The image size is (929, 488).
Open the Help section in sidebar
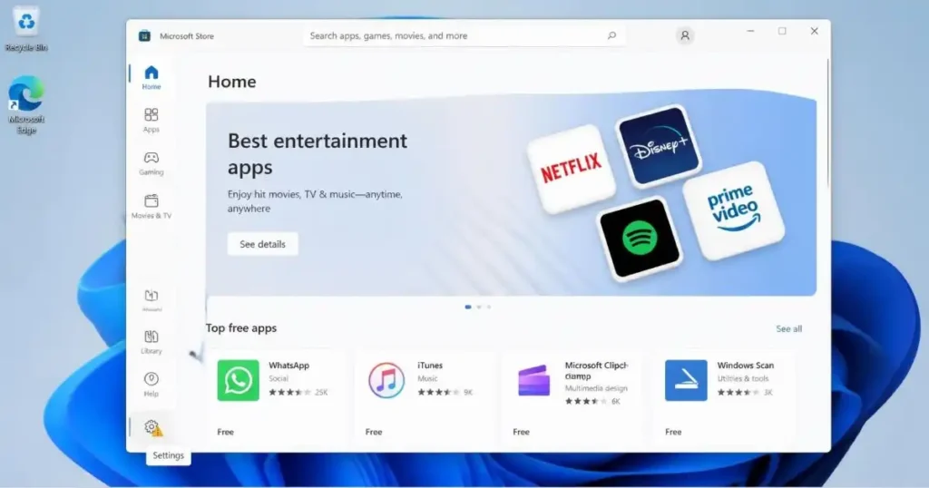click(x=152, y=384)
